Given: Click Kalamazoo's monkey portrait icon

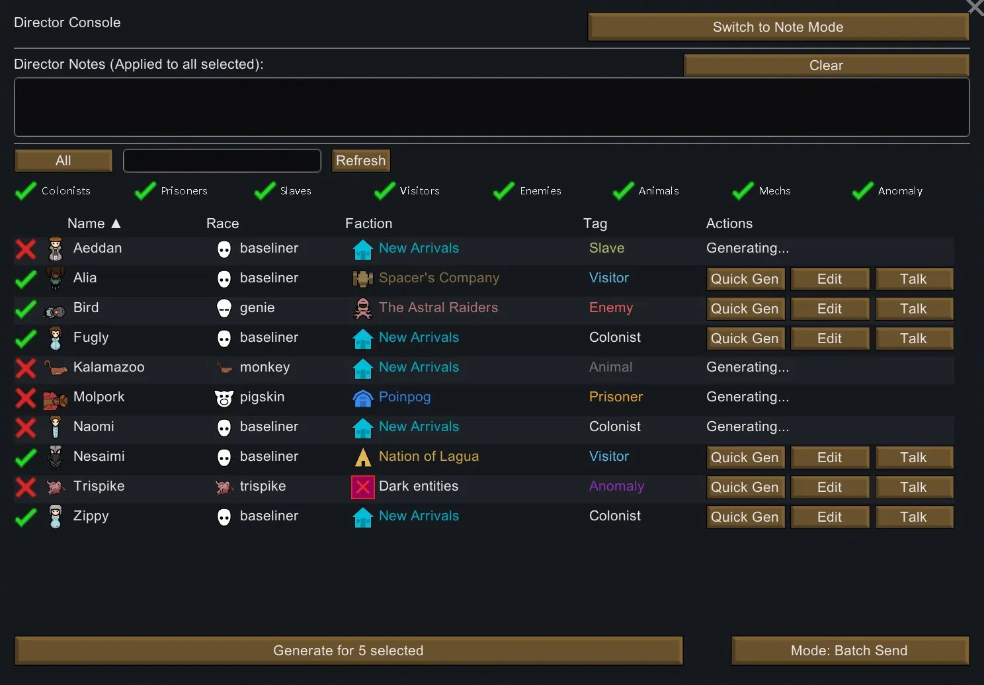Looking at the screenshot, I should coord(56,368).
